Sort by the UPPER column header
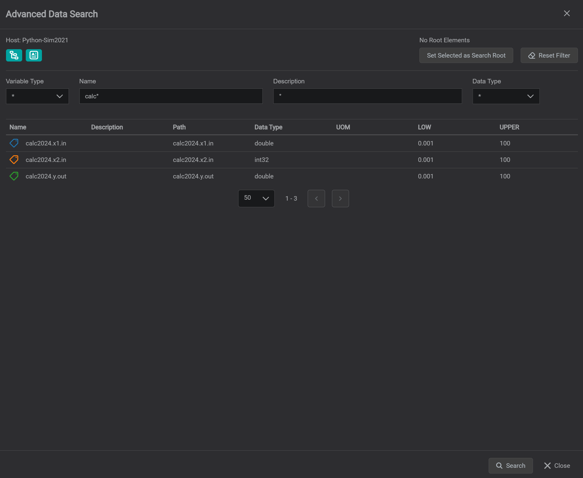Image resolution: width=583 pixels, height=478 pixels. (509, 127)
